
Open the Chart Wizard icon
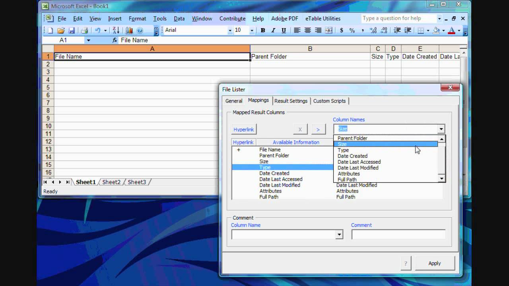click(x=129, y=30)
